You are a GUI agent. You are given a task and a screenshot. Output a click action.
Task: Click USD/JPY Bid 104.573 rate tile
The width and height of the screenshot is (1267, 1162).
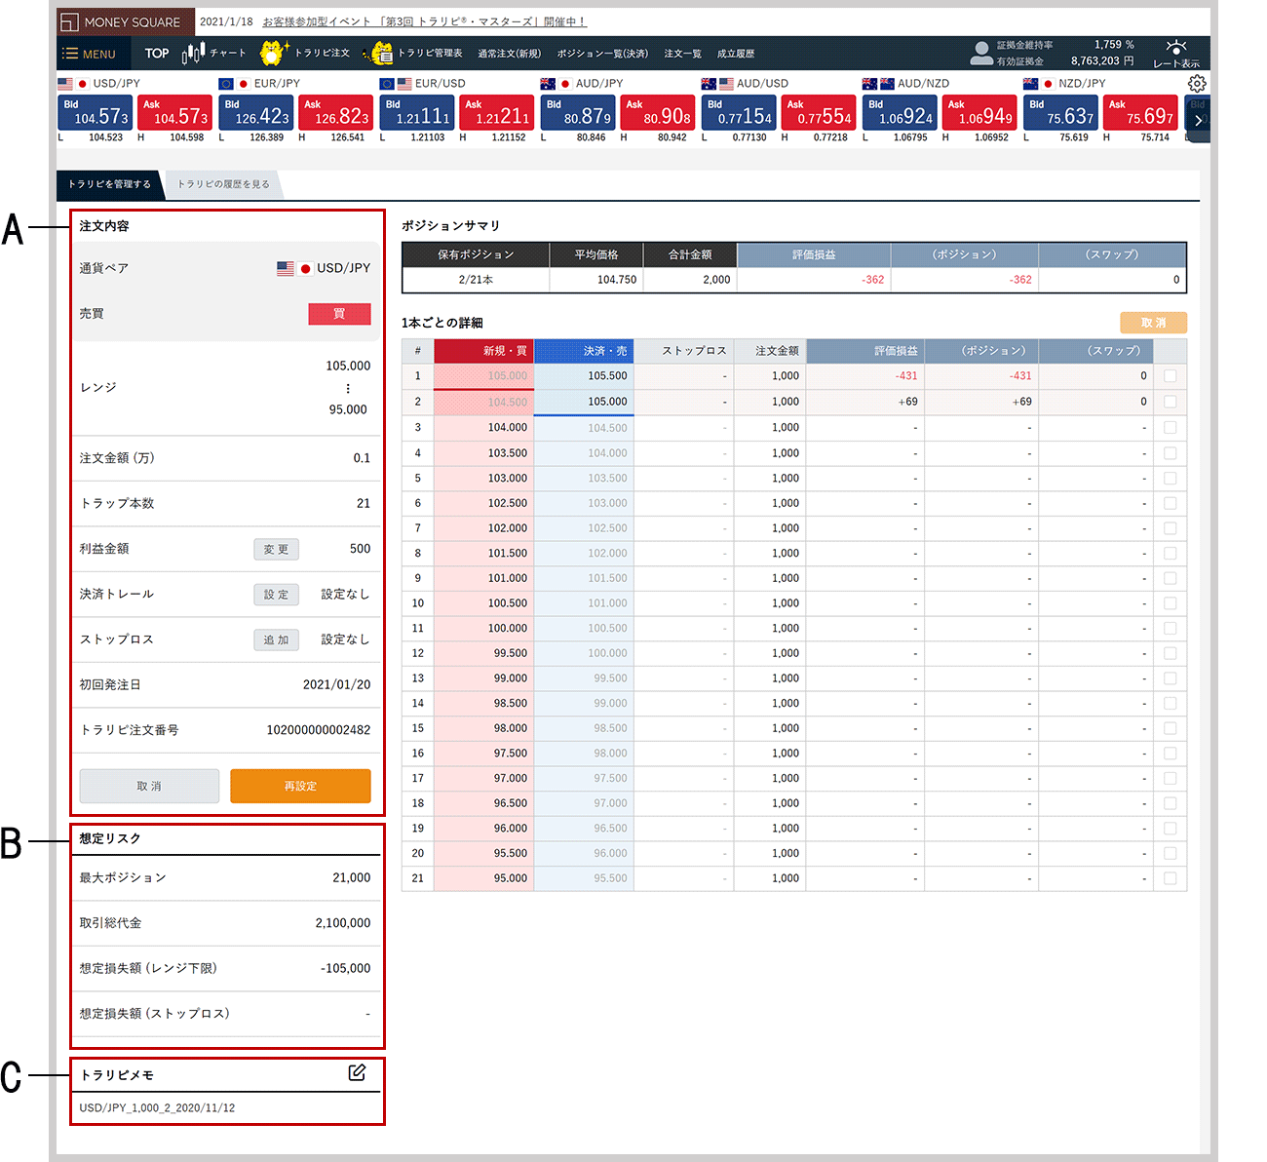[x=96, y=112]
